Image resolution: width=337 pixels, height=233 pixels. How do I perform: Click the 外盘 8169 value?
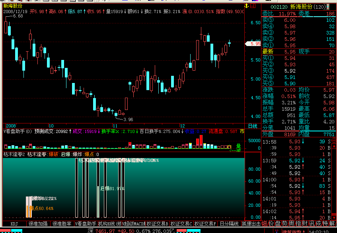(290, 135)
